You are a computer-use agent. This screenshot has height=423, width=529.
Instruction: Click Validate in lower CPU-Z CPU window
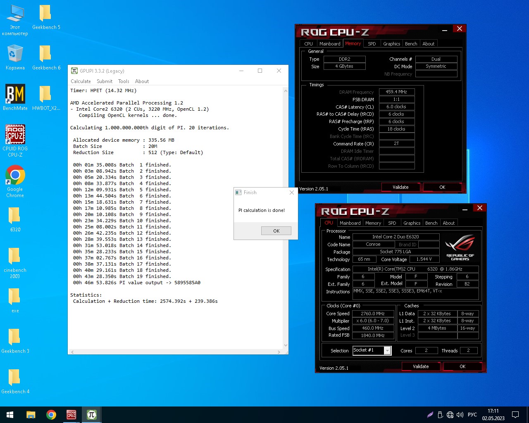(421, 366)
